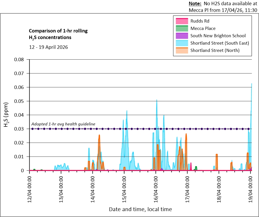
Task: Click the '18/04 00:00' x-axis tick label
Action: pos(219,187)
